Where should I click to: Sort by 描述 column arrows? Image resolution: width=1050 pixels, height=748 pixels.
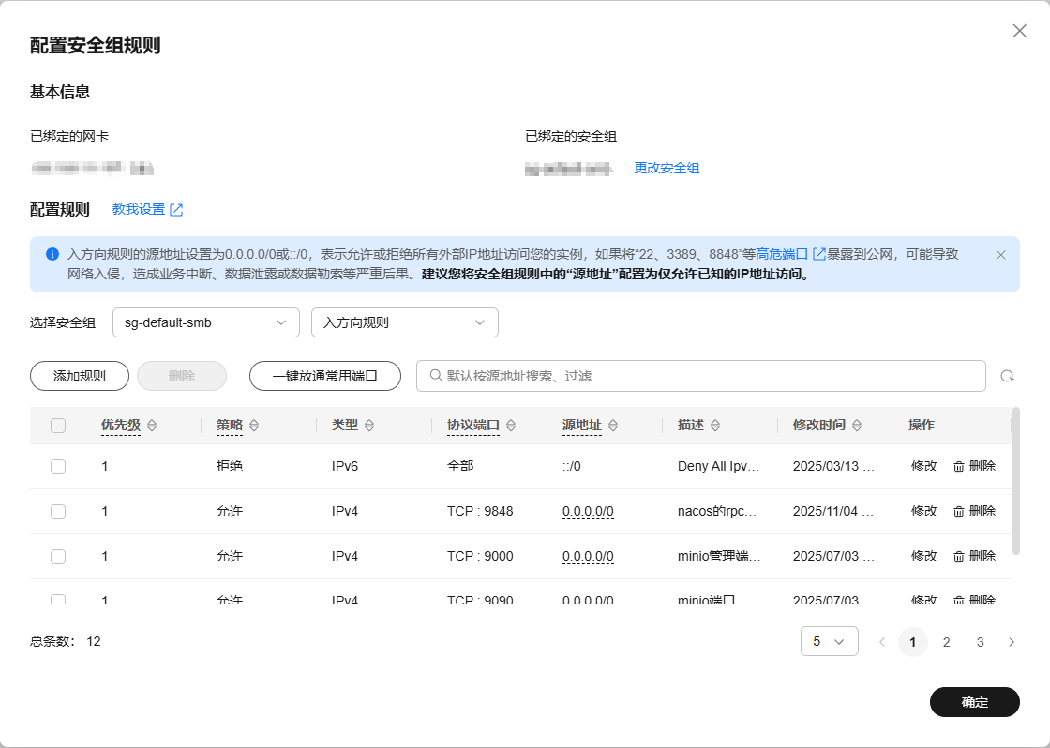click(715, 426)
